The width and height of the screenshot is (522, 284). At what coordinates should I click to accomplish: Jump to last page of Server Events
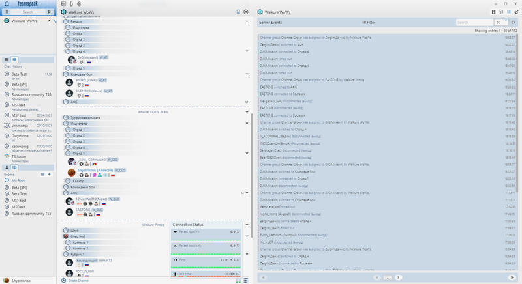[512, 277]
